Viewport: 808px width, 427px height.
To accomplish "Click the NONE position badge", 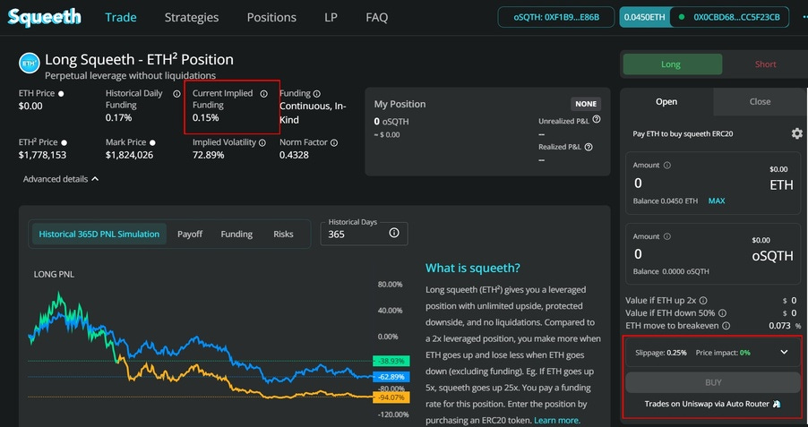I will click(x=586, y=104).
